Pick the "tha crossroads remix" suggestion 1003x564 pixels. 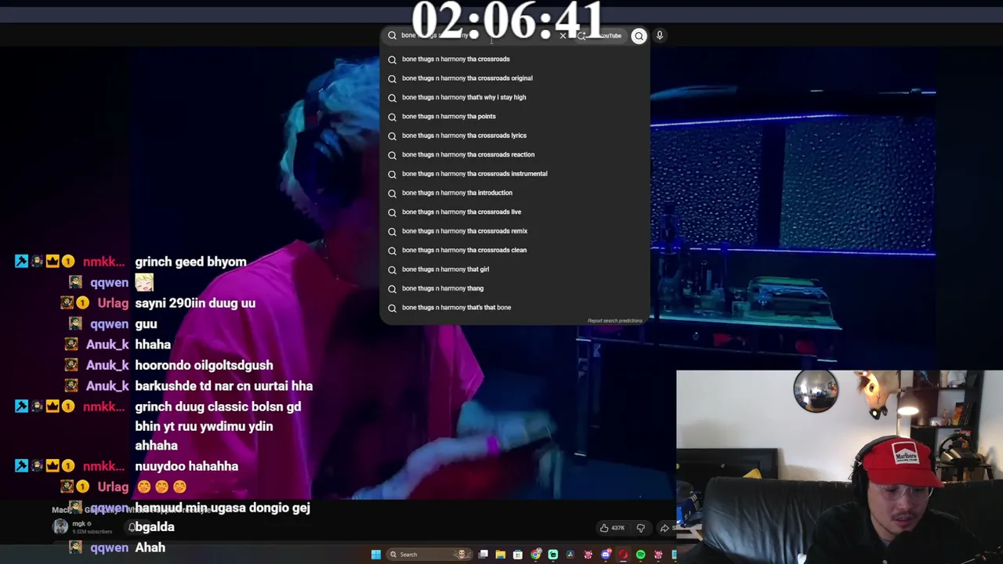(515, 231)
